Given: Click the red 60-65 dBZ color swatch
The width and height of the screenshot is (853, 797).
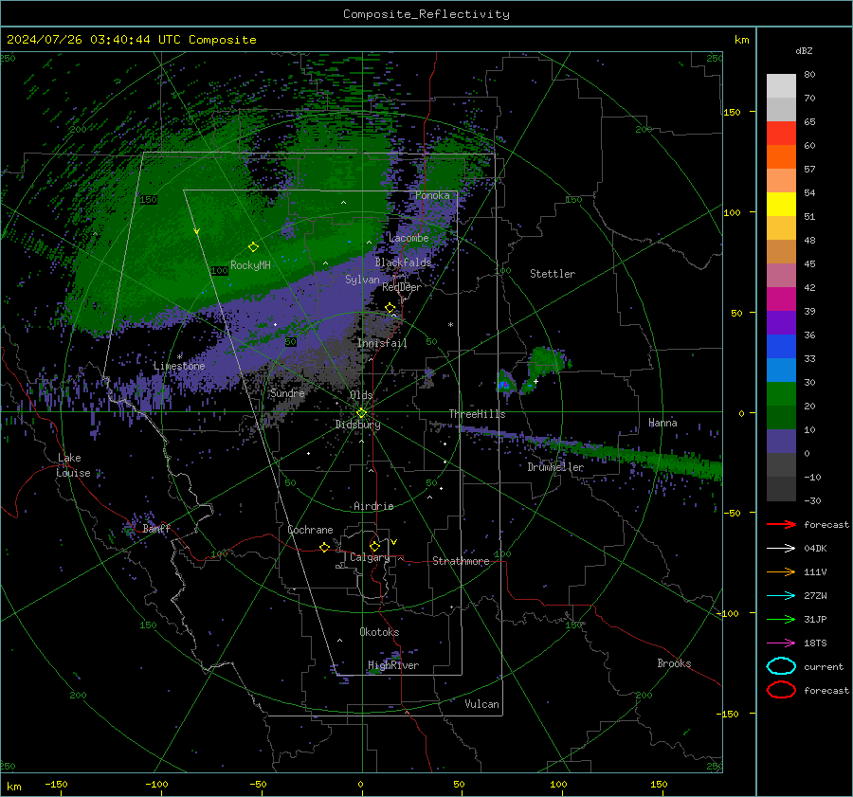Looking at the screenshot, I should click(781, 134).
